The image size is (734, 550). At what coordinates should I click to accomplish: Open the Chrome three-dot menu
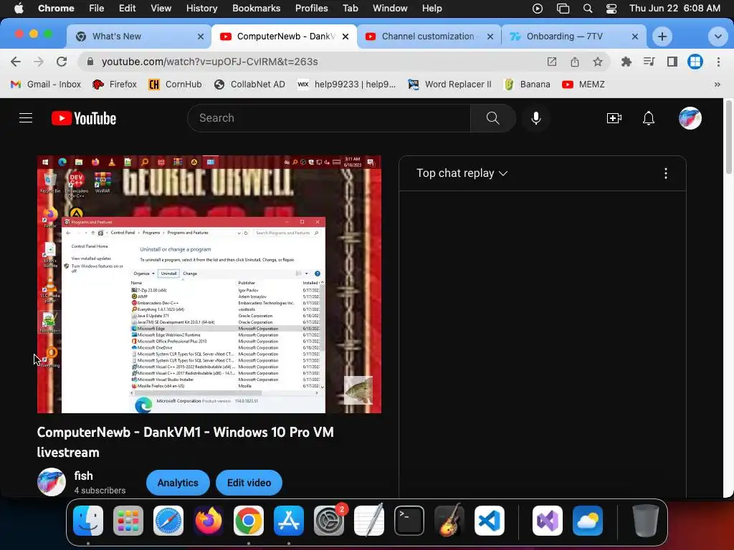(x=718, y=62)
